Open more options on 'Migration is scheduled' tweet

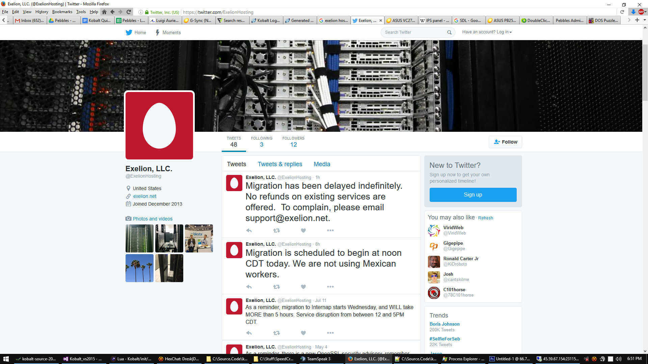330,287
